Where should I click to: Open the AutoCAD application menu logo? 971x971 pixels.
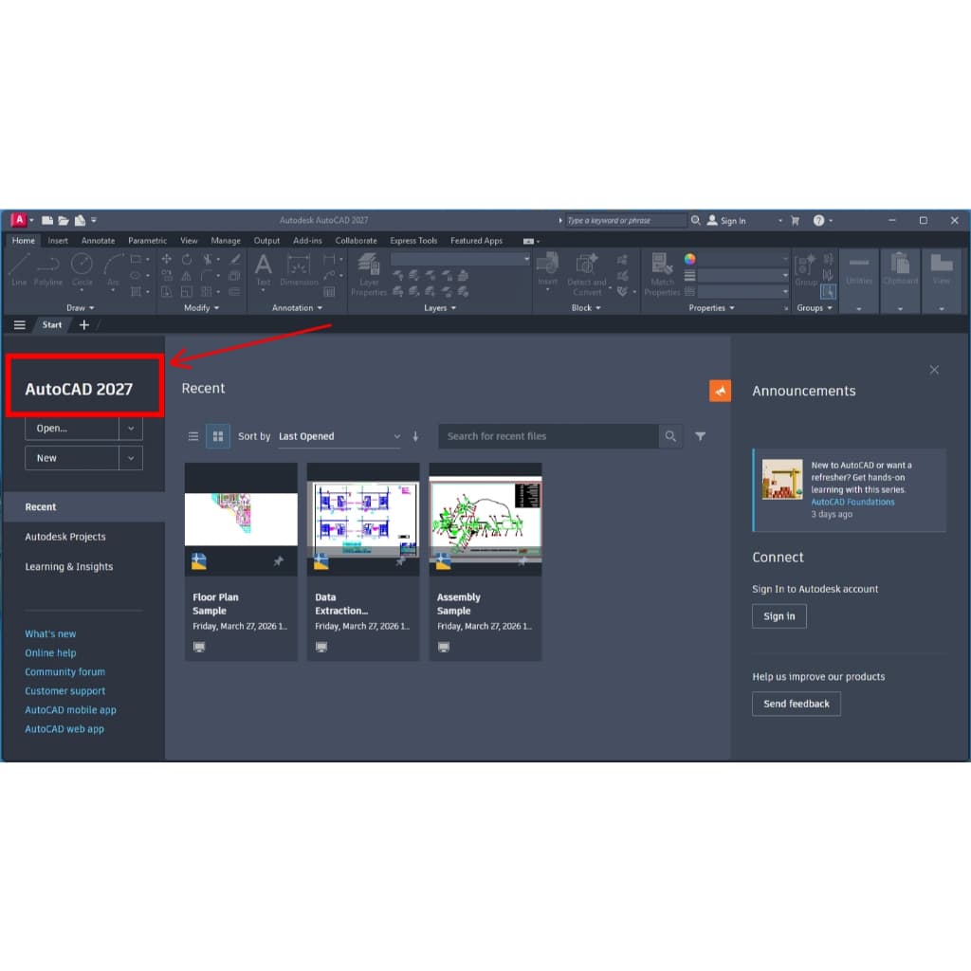(x=19, y=220)
